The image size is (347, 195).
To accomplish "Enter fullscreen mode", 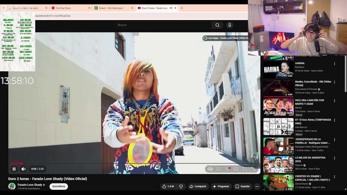I will coord(253,169).
